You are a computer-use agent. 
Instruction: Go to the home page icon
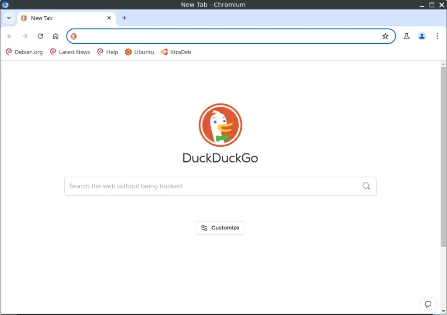coord(55,36)
